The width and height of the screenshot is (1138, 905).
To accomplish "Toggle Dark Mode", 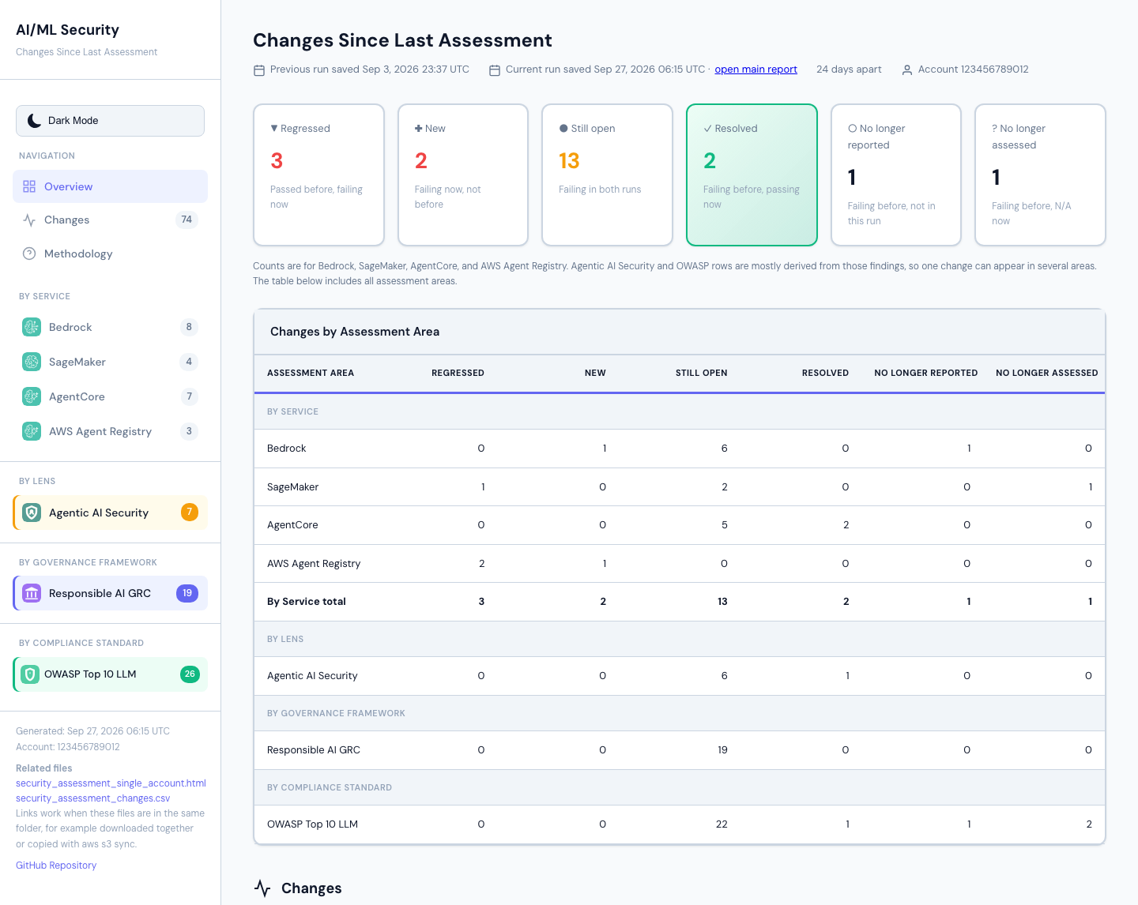I will (x=110, y=121).
